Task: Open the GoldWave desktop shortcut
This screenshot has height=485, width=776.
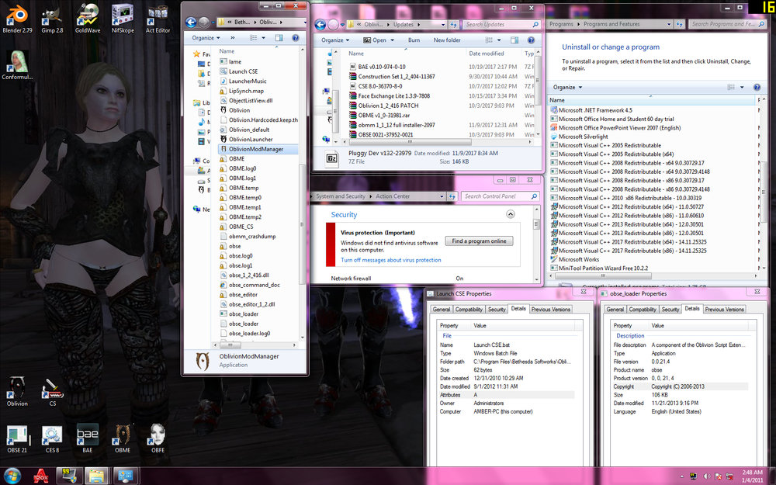Action: click(88, 19)
